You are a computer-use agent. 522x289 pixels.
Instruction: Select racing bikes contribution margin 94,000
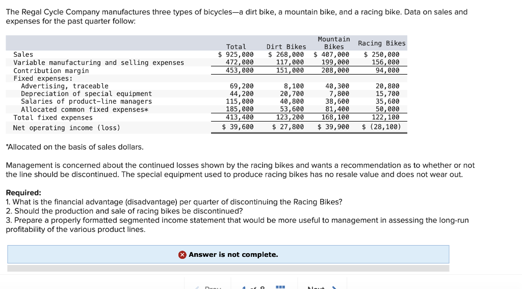[x=387, y=70]
